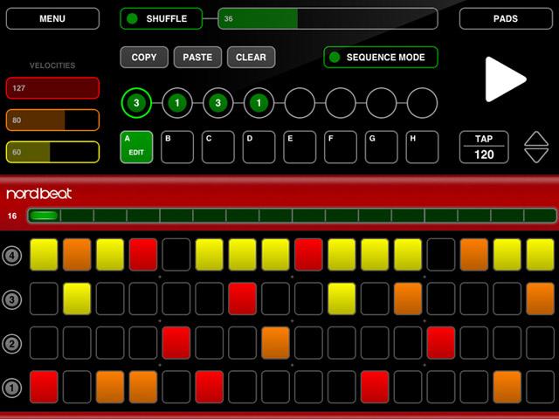Toggle the Shuffle button on or off
This screenshot has height=419, width=559.
(x=161, y=18)
